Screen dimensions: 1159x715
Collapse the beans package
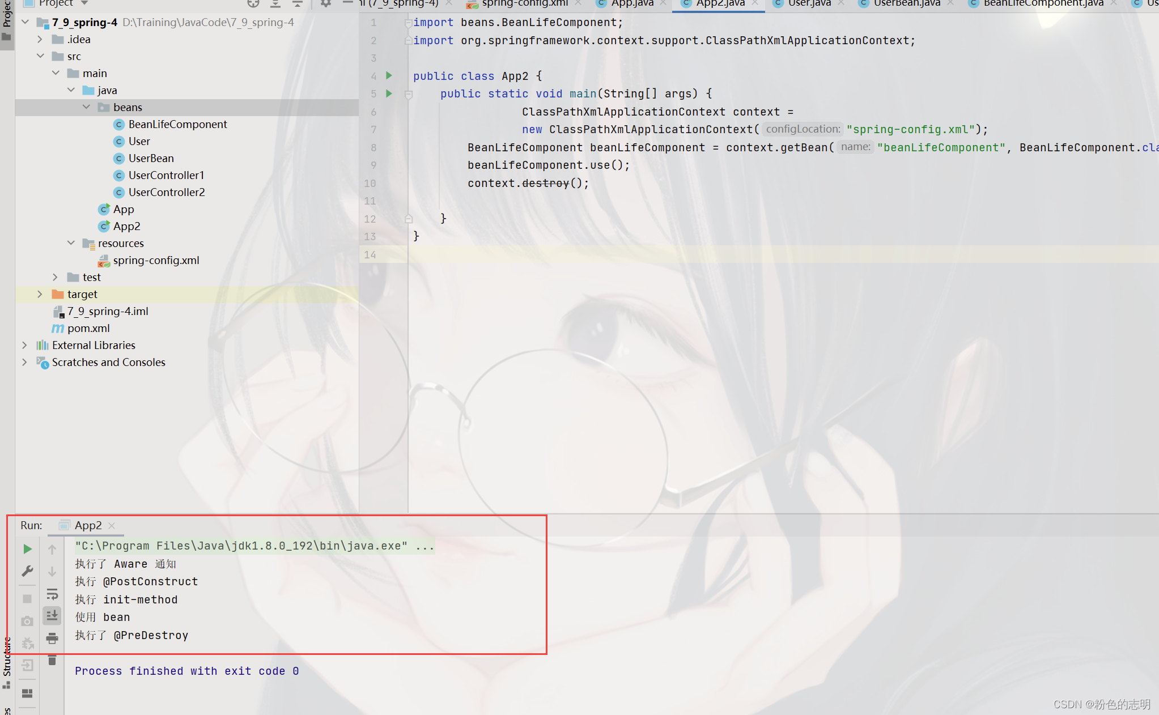pos(86,107)
